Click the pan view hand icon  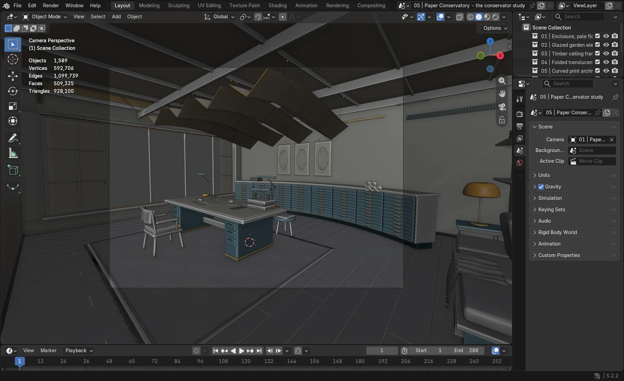[502, 94]
